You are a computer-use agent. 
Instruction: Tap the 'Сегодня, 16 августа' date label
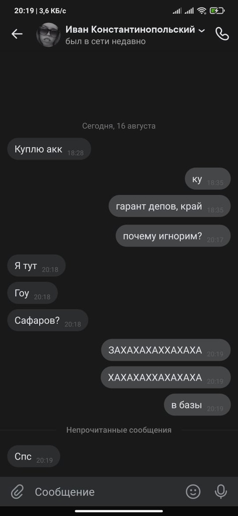119,126
